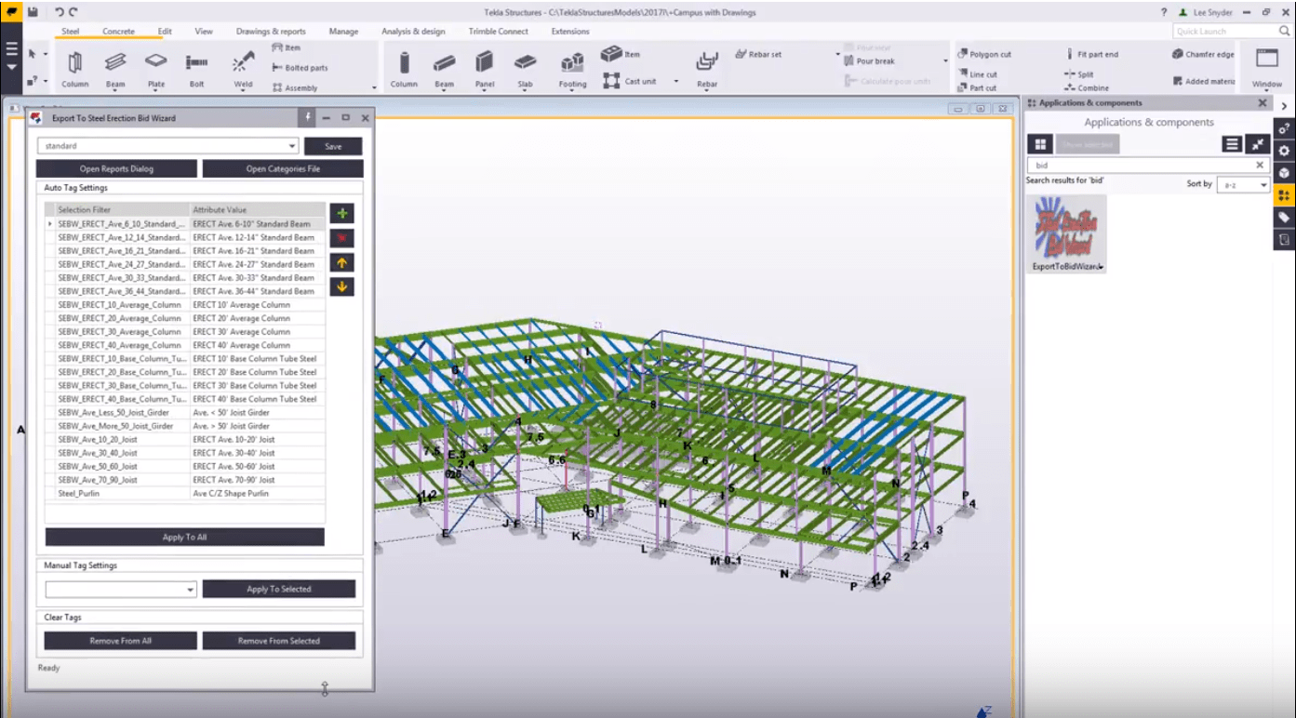Select the steel Column tool
The height and width of the screenshot is (718, 1296).
(x=75, y=70)
